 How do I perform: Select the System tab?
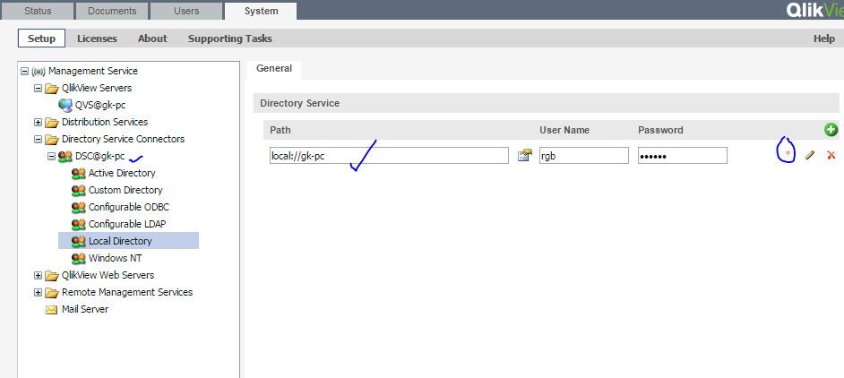tap(261, 11)
